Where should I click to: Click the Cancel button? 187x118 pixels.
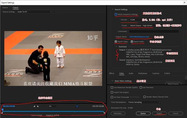[175, 113]
